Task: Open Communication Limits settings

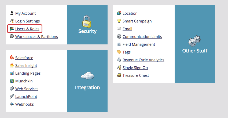Action: pos(142,36)
